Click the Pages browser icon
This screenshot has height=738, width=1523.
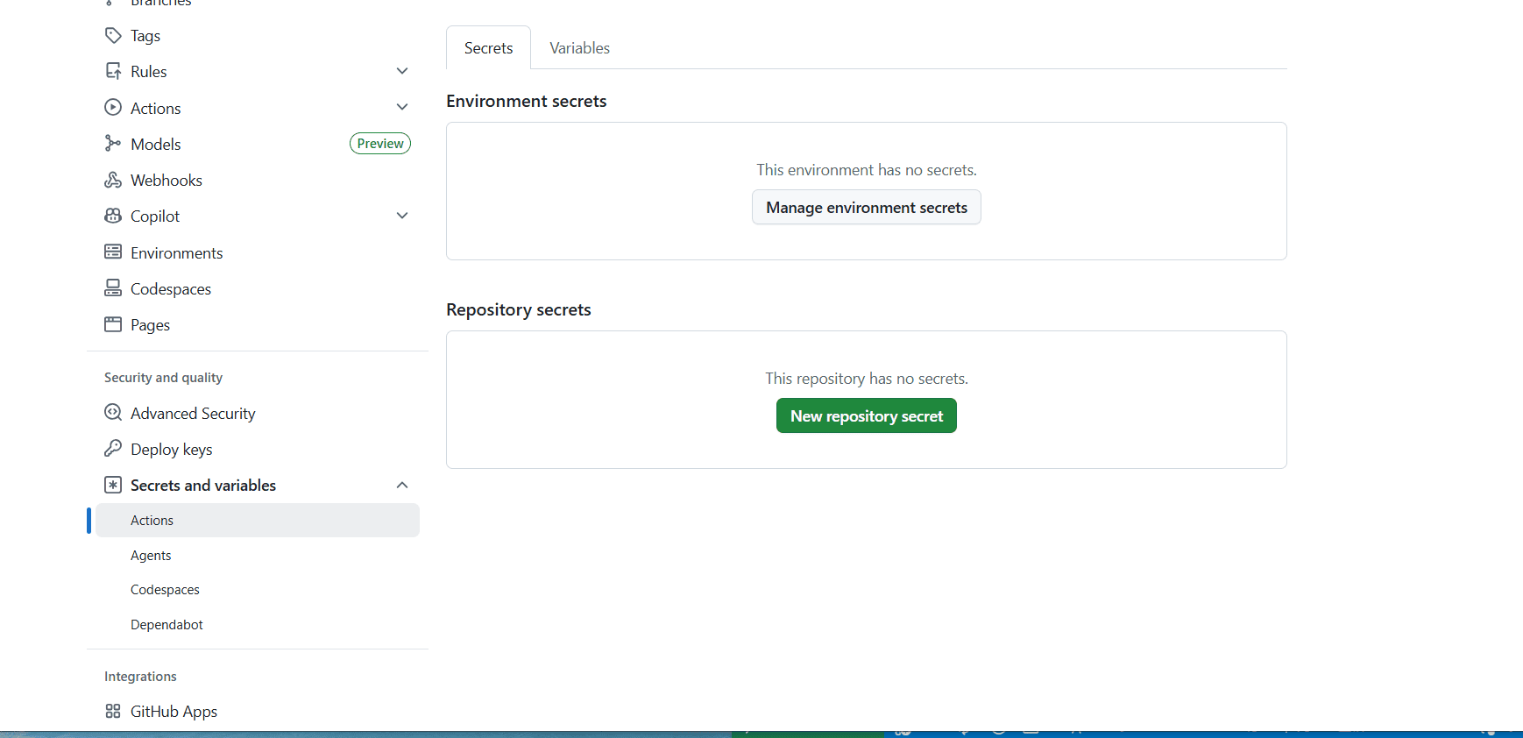point(113,324)
